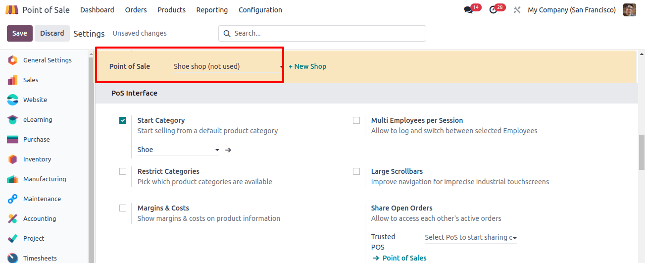
Task: Open the Orders menu
Action: pyautogui.click(x=136, y=10)
